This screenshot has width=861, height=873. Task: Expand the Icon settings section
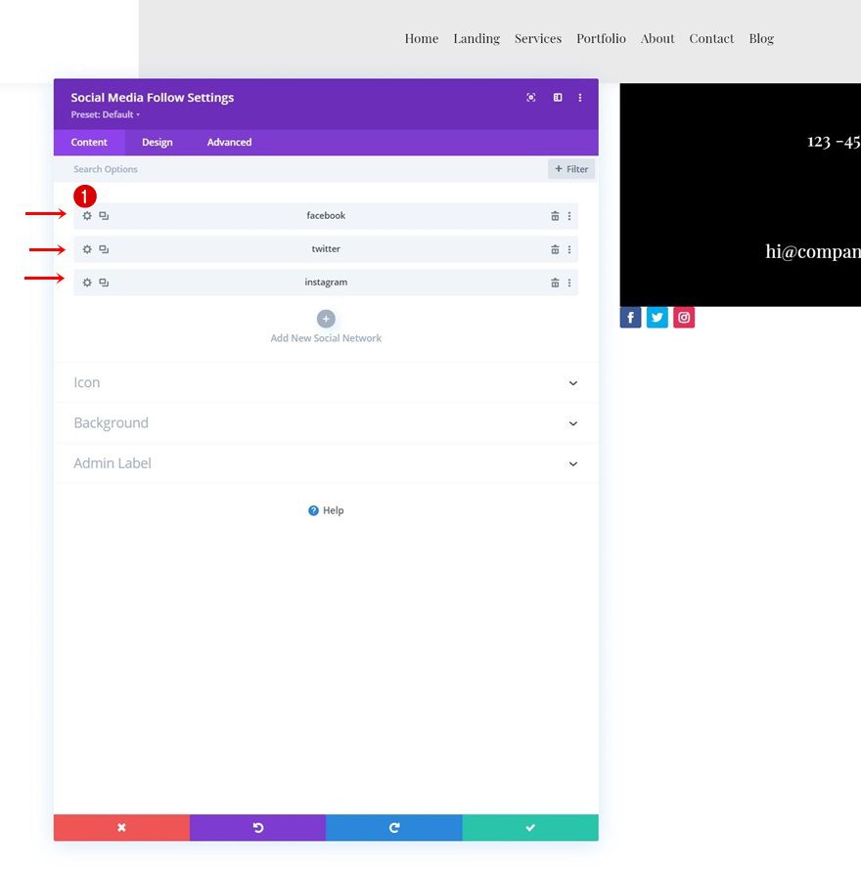coord(326,383)
